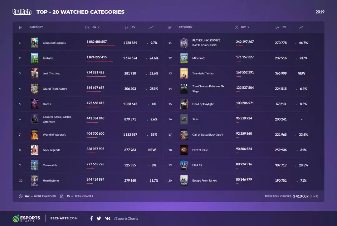Click the right trend arrow header icon
This screenshot has height=226, width=337.
(301, 27)
